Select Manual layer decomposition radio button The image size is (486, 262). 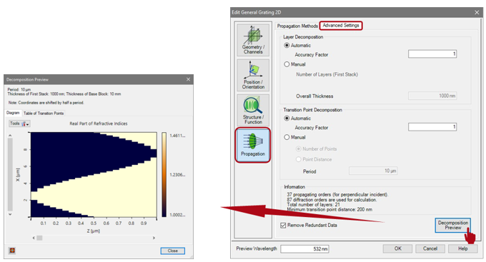click(x=287, y=64)
